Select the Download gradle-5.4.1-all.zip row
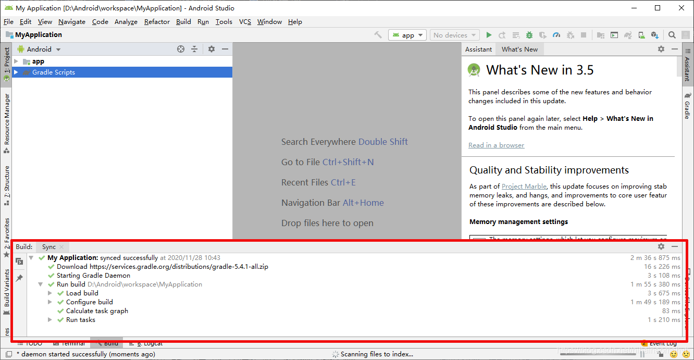 coord(354,267)
